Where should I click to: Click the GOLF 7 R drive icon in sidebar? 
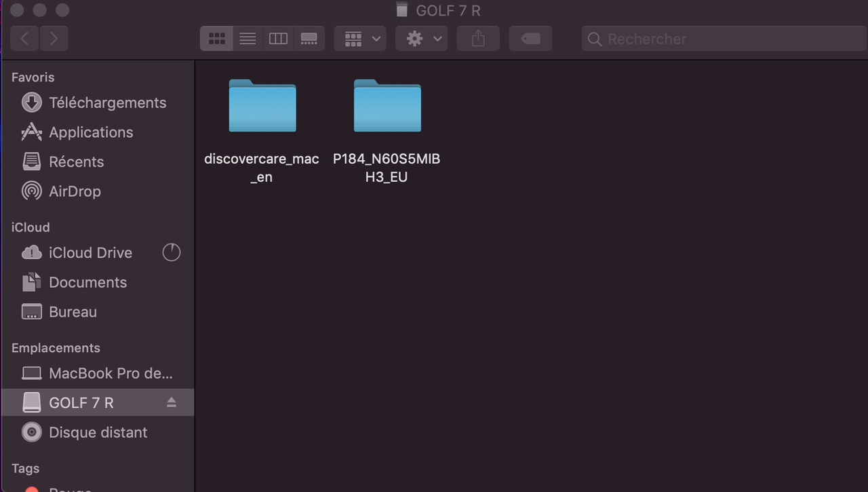tap(32, 402)
